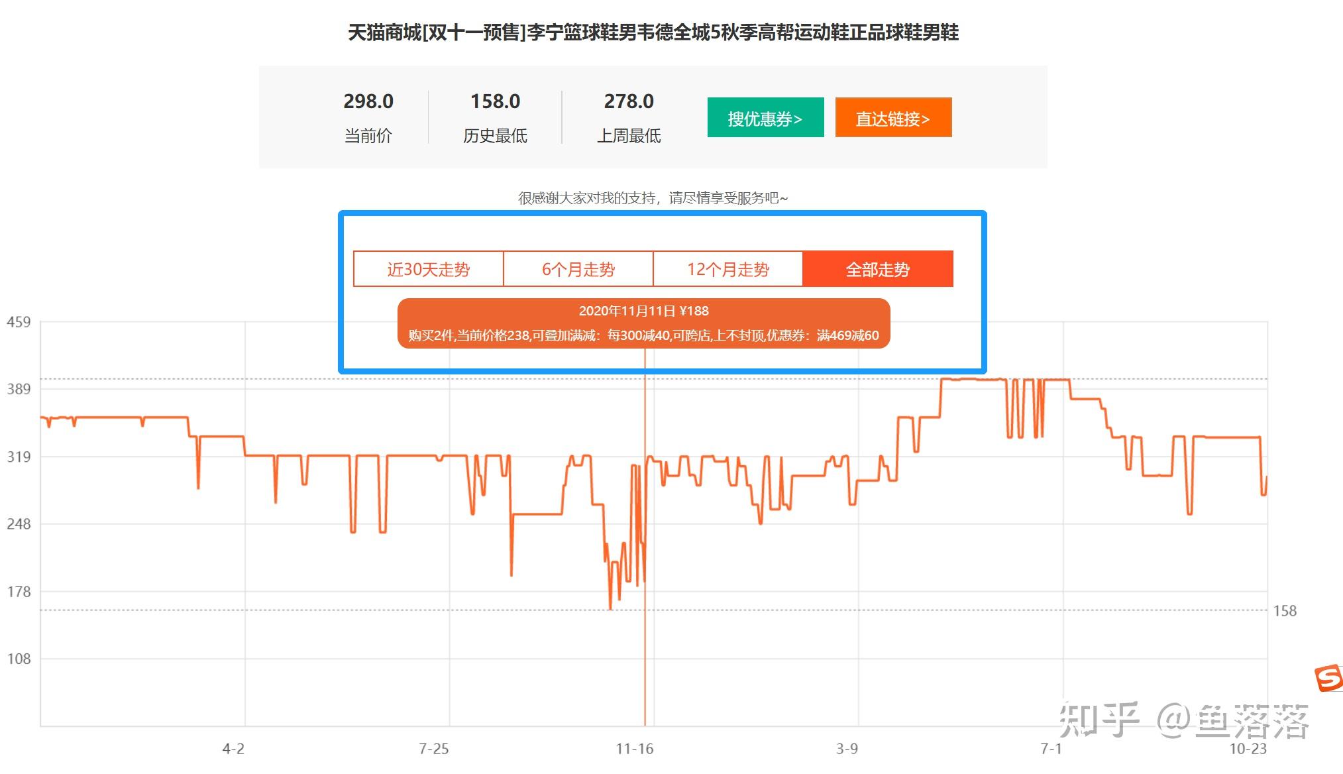Click last week lowest value 278.0
This screenshot has width=1343, height=774.
click(629, 101)
